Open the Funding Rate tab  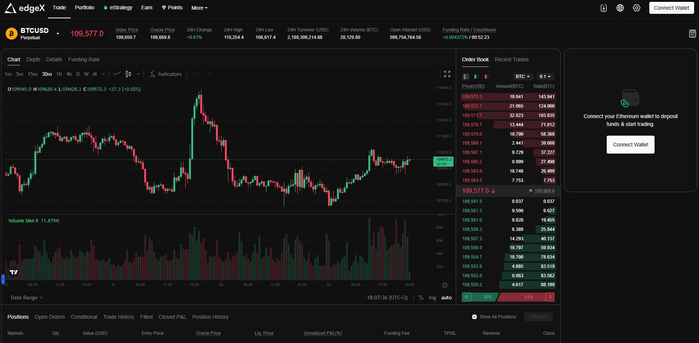[x=84, y=59]
